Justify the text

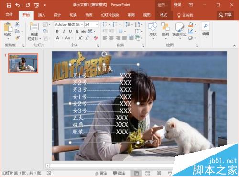(x=124, y=38)
